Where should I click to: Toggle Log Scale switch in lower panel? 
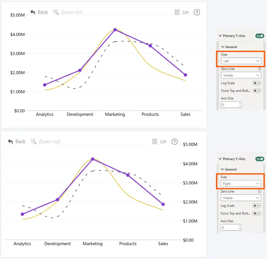tap(257, 206)
